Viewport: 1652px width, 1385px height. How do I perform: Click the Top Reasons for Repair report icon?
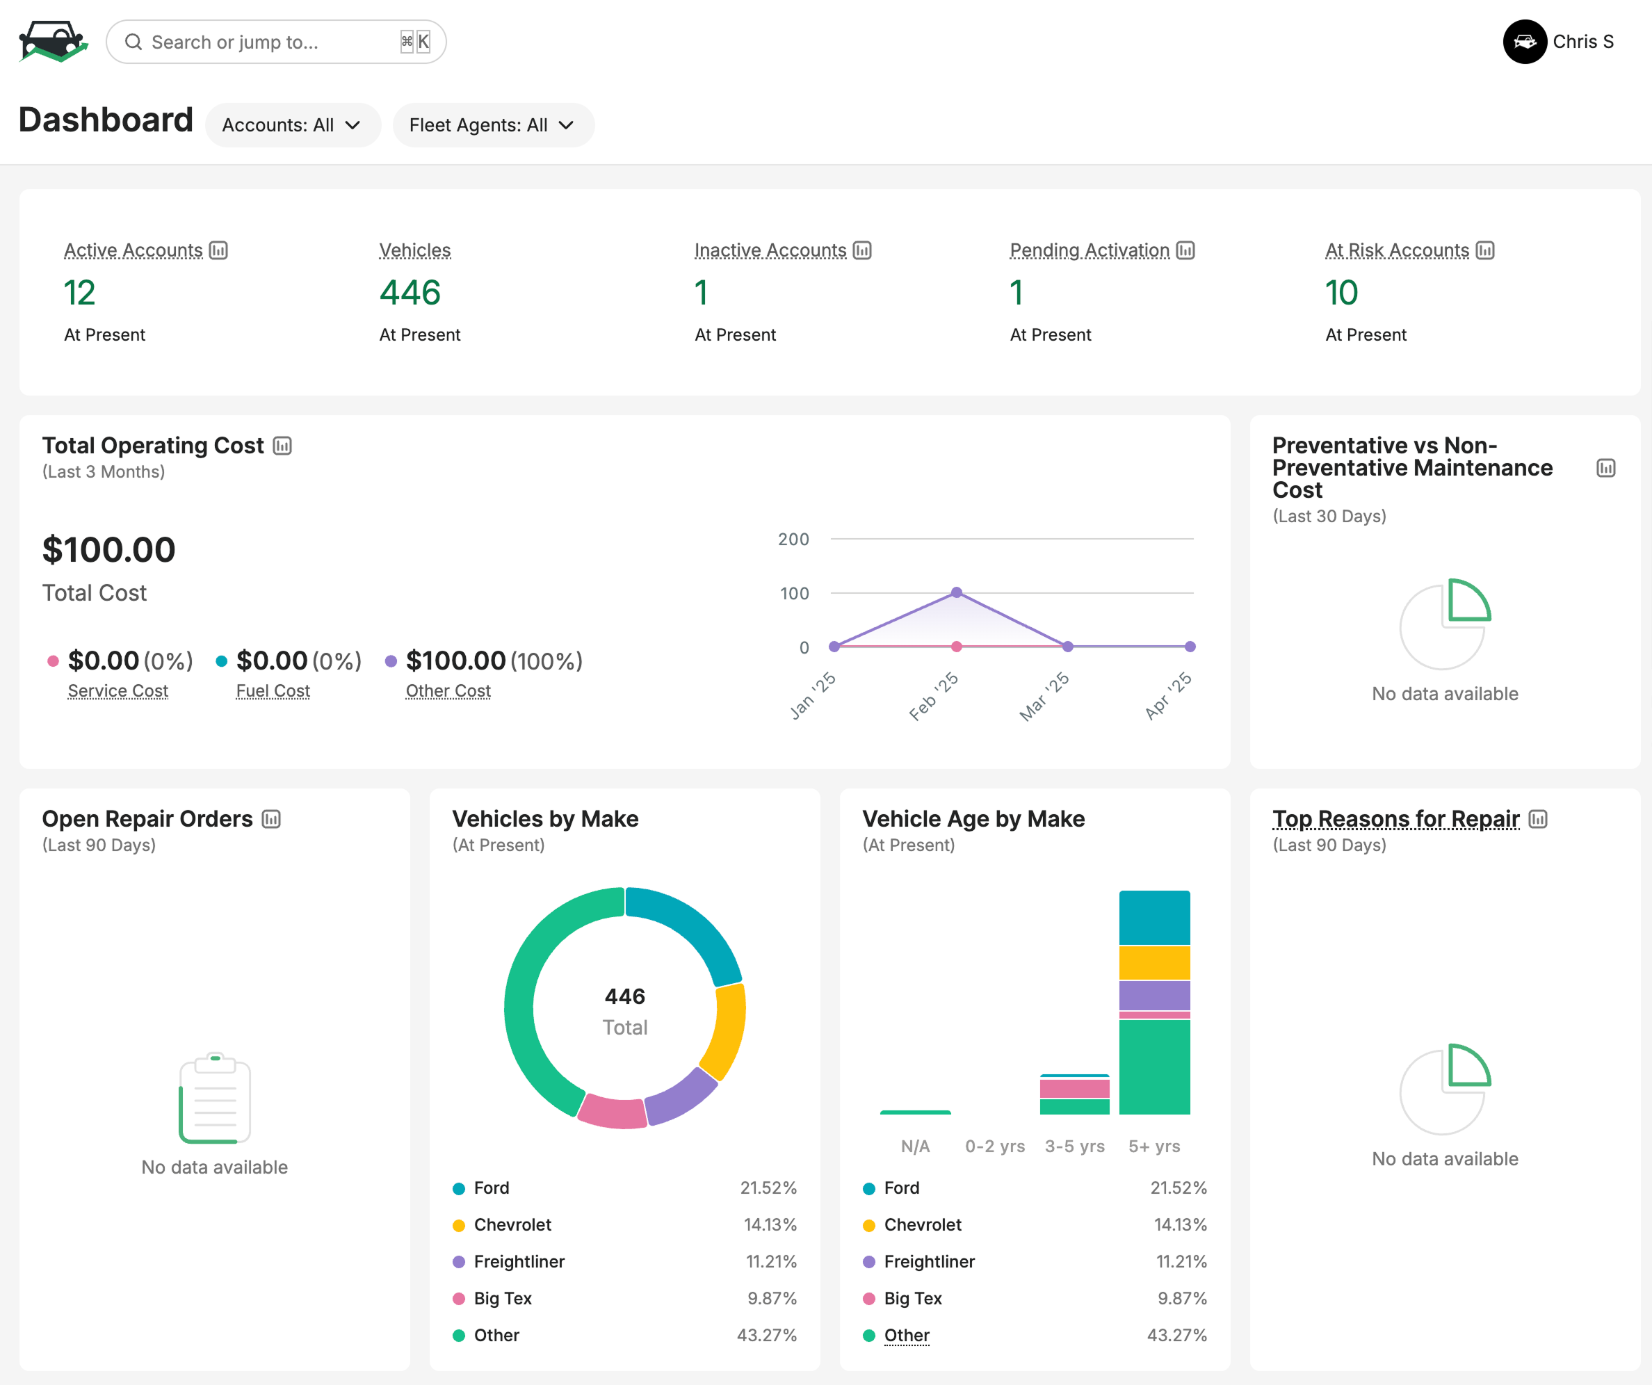pyautogui.click(x=1537, y=819)
